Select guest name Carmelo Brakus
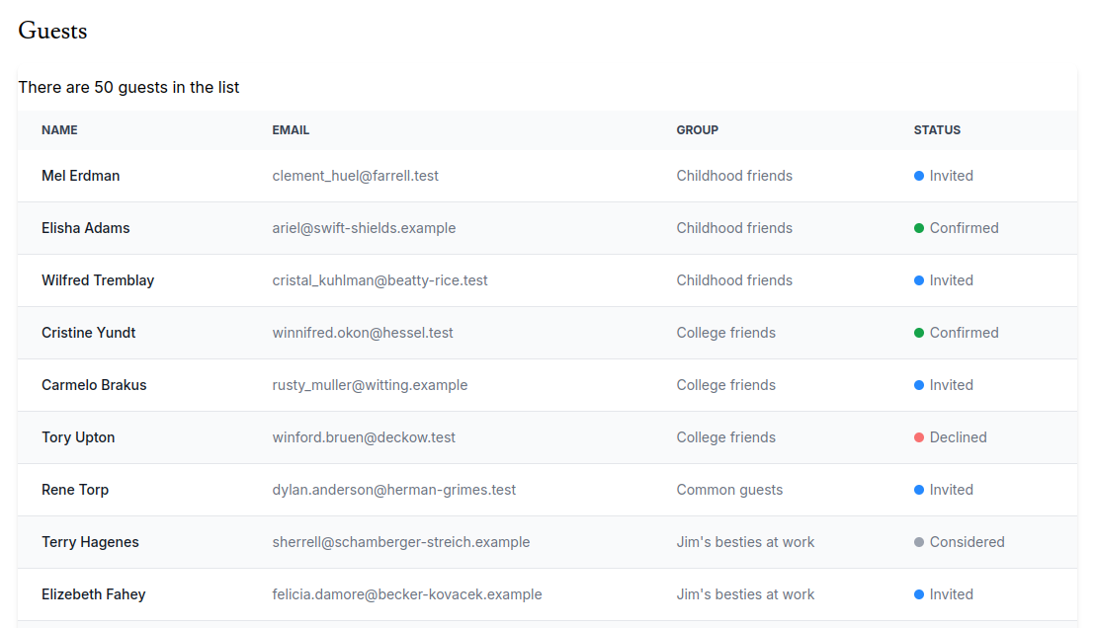This screenshot has width=1095, height=628. tap(94, 385)
